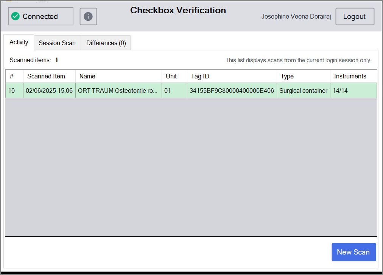Viewport: 383px width, 275px height.
Task: Sort by Scanned Item column header
Action: point(49,76)
